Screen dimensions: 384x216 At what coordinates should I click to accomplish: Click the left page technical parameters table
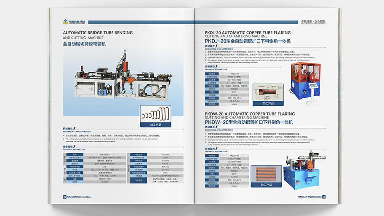pos(123,168)
